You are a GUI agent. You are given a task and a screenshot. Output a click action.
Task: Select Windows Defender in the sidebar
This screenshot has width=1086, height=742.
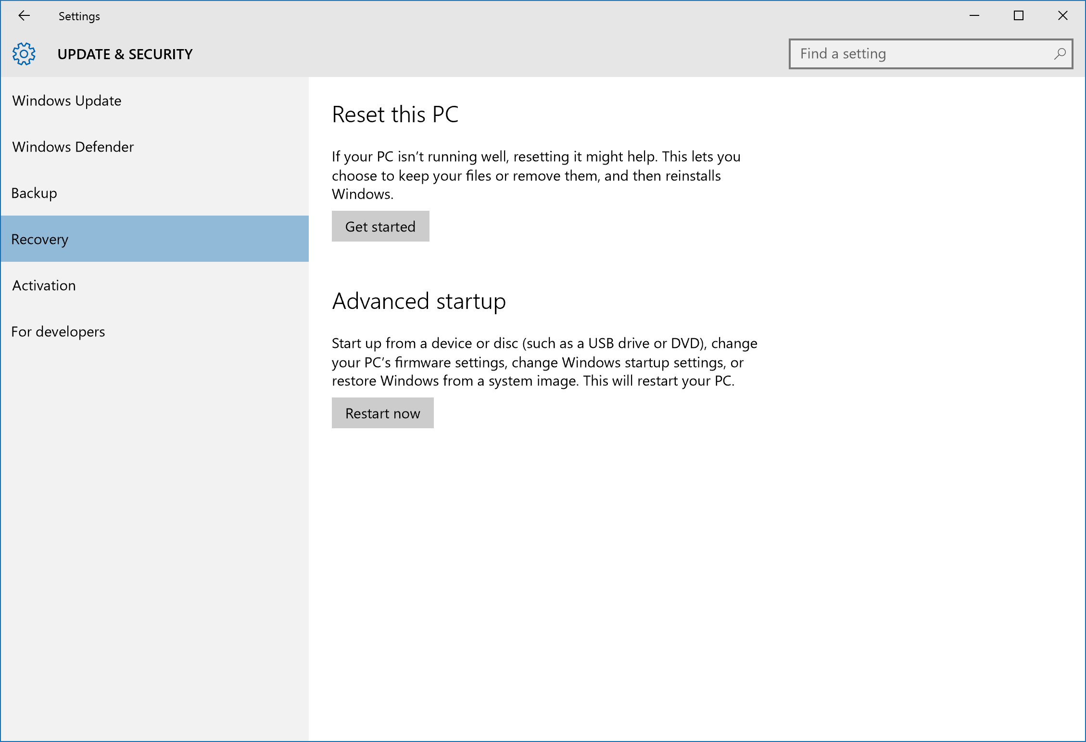[73, 147]
